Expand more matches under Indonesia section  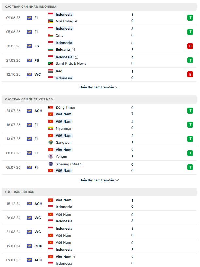pos(97,87)
